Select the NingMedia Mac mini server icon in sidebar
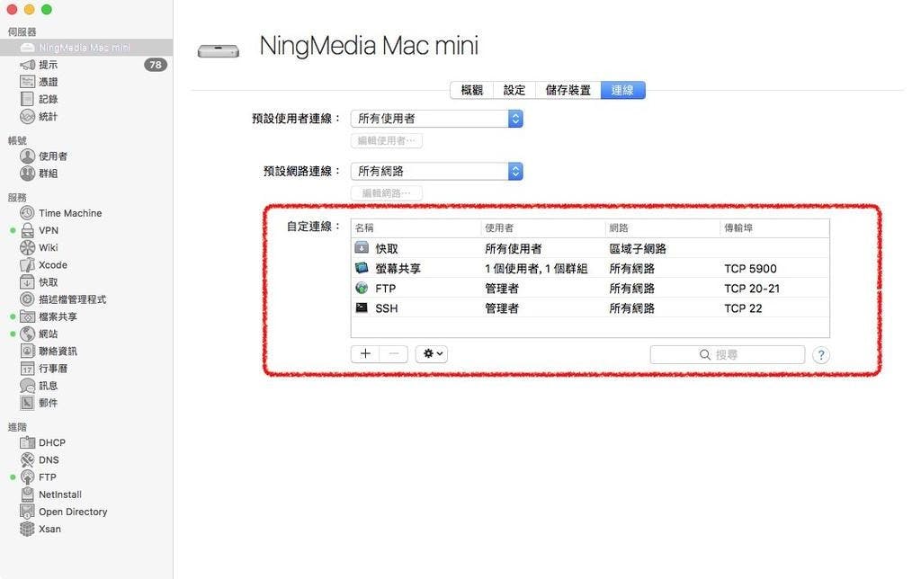The image size is (921, 579). pyautogui.click(x=28, y=48)
